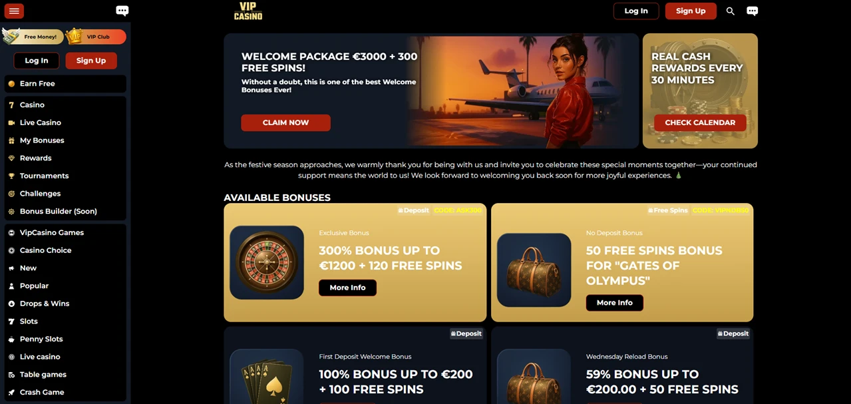Click the roulette wheel bonus image
The width and height of the screenshot is (851, 404).
point(267,262)
